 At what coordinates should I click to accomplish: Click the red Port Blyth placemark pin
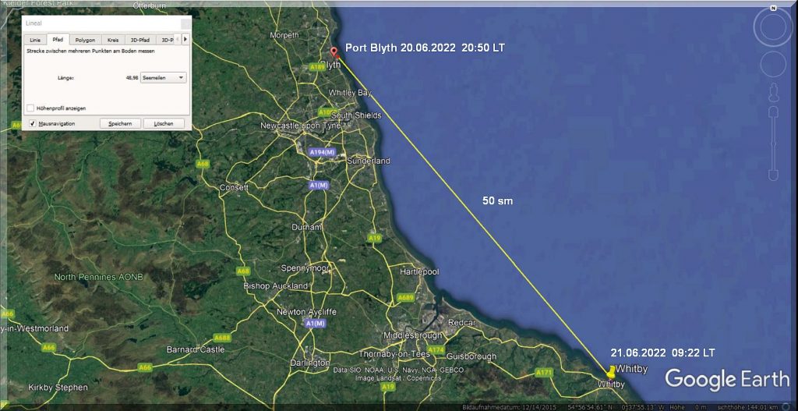pos(335,53)
